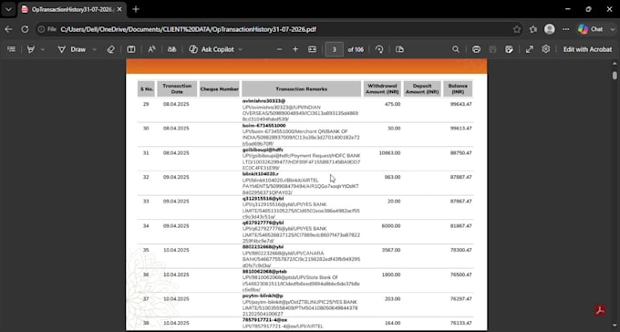Select the Erase tool
620x332 pixels.
[x=111, y=49]
